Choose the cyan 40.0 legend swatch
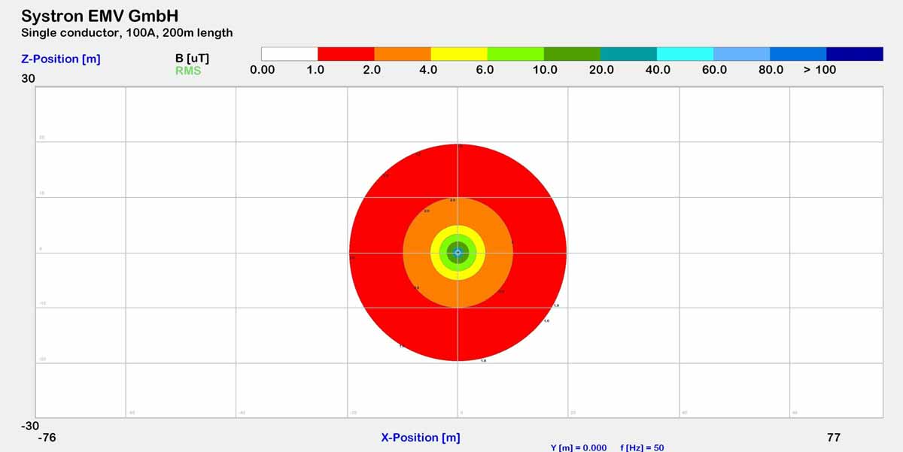 point(685,53)
